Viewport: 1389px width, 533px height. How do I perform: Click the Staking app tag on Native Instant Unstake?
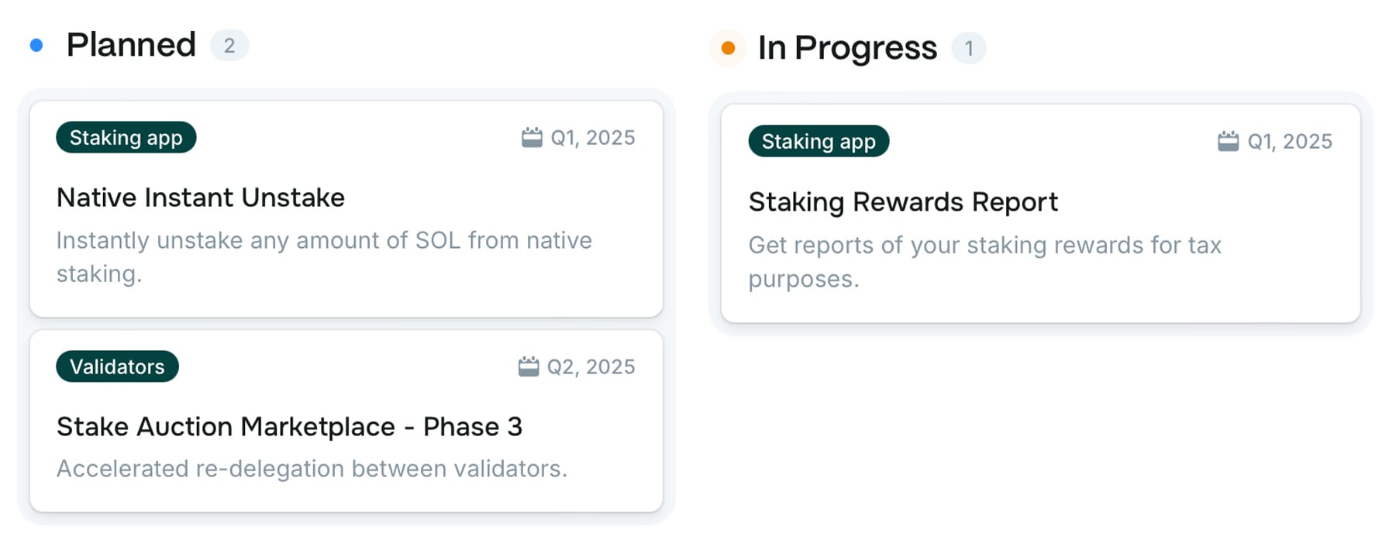(x=126, y=138)
